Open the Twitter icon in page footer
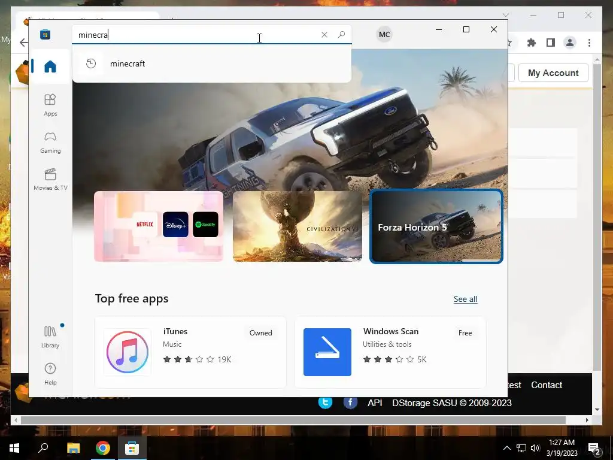 click(x=325, y=402)
